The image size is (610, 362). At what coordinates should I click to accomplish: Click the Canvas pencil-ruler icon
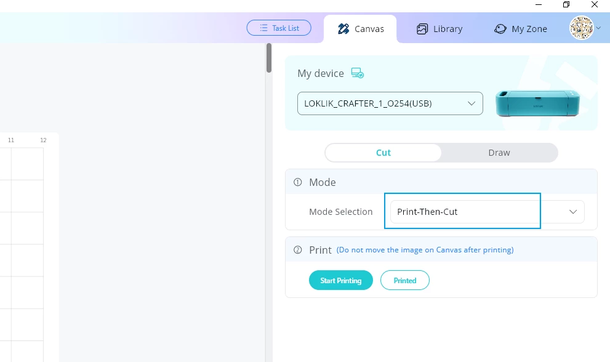[x=343, y=29]
